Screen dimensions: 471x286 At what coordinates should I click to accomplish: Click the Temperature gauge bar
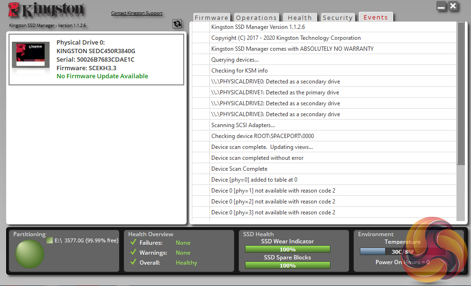403,251
